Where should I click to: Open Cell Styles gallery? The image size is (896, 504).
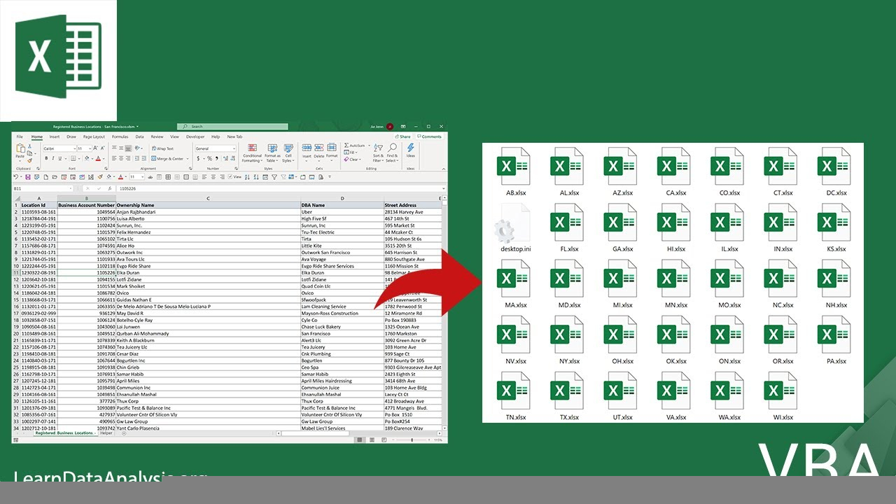tap(288, 153)
